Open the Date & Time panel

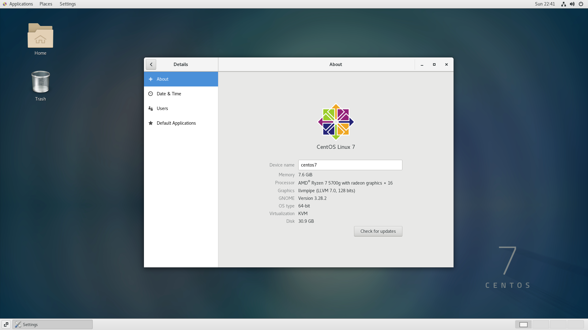tap(181, 94)
